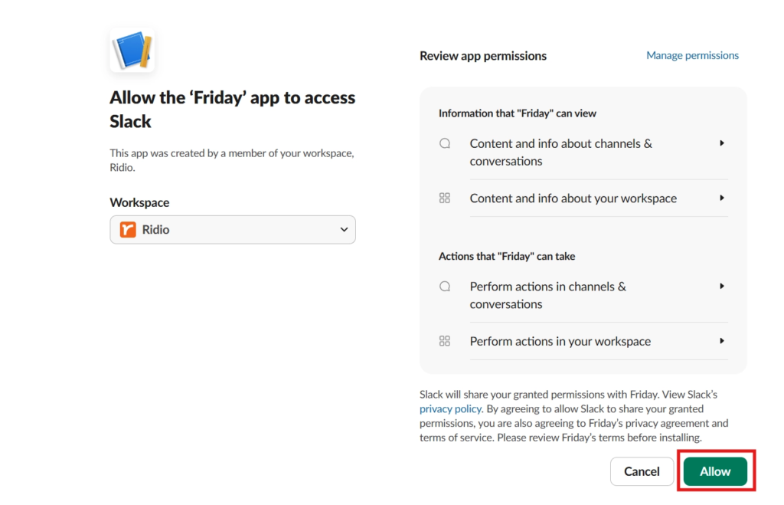Open Manage permissions
This screenshot has height=505, width=784.
(691, 55)
